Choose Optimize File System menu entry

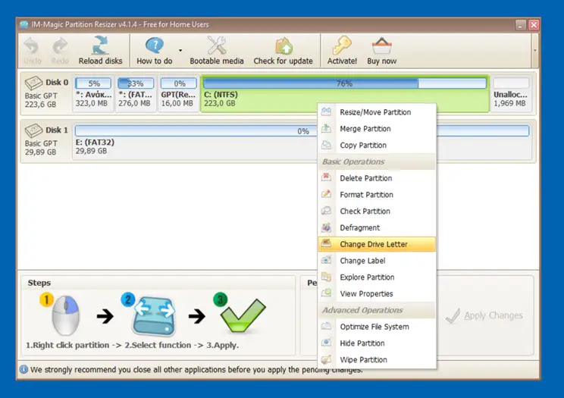point(377,327)
